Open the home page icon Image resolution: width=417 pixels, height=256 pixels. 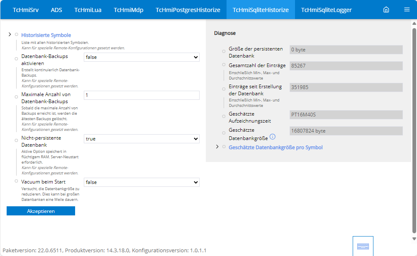pos(386,10)
